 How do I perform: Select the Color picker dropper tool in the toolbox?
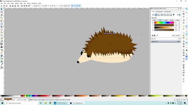(1, 64)
